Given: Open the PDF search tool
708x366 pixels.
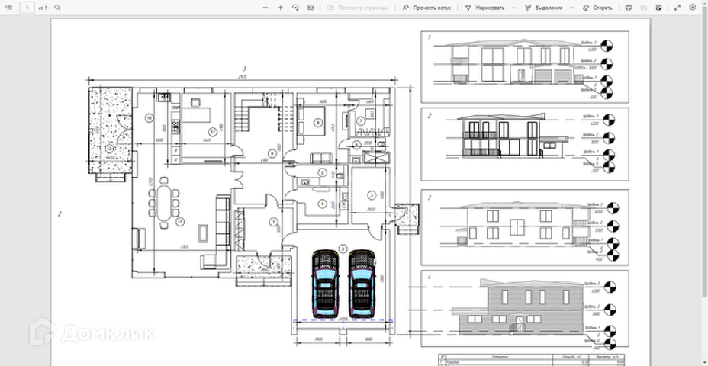Looking at the screenshot, I should click(x=57, y=8).
